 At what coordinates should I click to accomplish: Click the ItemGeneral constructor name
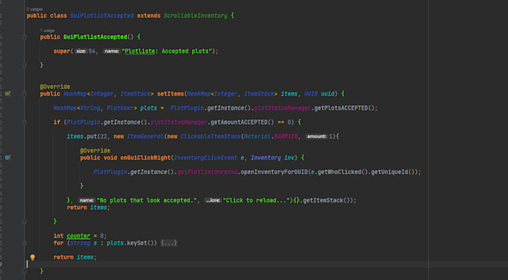pos(145,137)
